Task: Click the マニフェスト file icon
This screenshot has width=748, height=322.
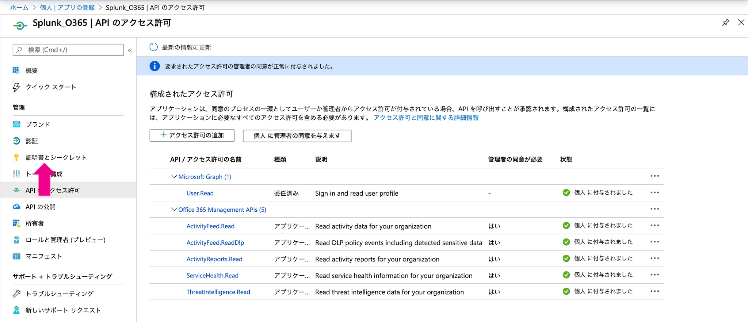Action: pyautogui.click(x=16, y=256)
